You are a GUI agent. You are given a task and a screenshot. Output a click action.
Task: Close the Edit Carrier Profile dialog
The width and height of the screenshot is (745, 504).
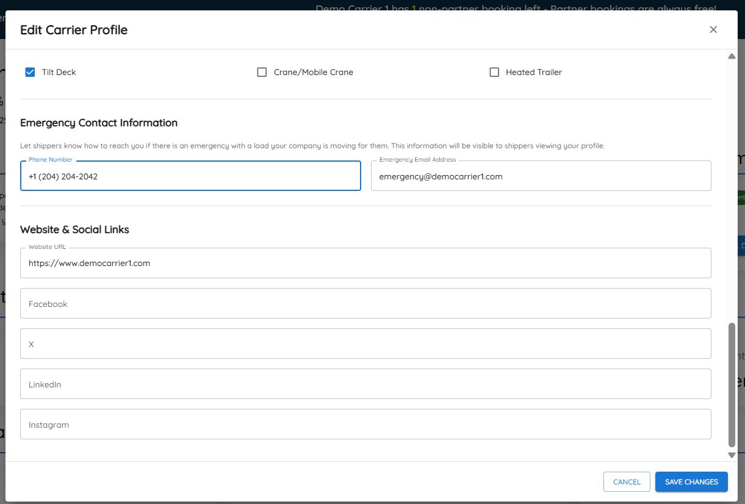point(713,29)
